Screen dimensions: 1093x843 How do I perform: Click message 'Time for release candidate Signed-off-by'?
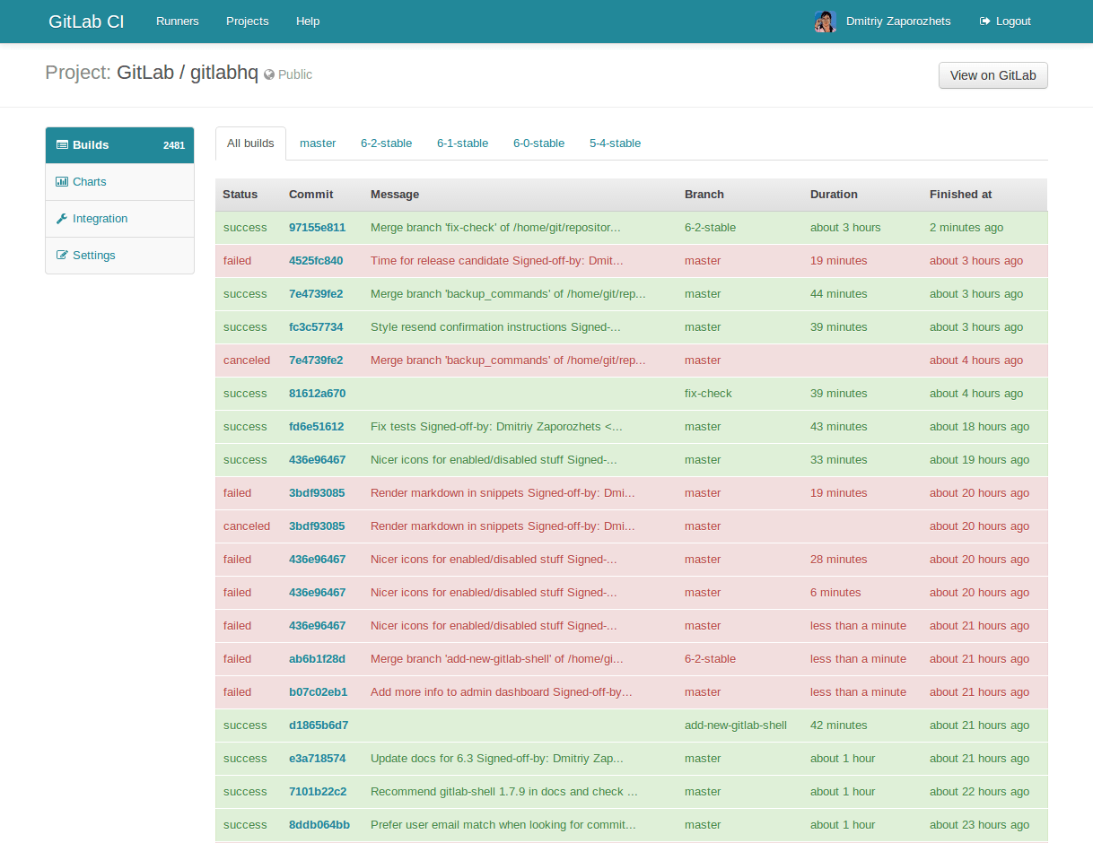tap(496, 261)
